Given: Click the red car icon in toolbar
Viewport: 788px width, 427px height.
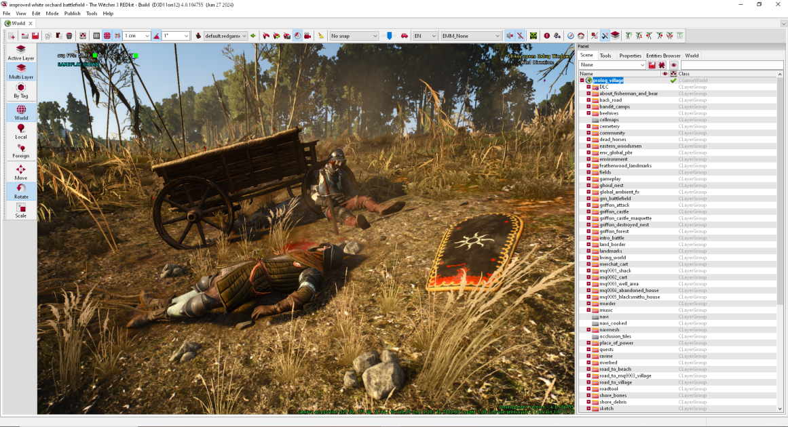Looking at the screenshot, I should click(x=404, y=36).
